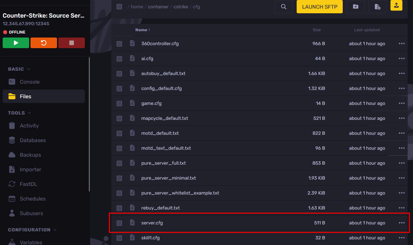Collapse the BASIC sidebar section
413x245 pixels.
[x=29, y=69]
